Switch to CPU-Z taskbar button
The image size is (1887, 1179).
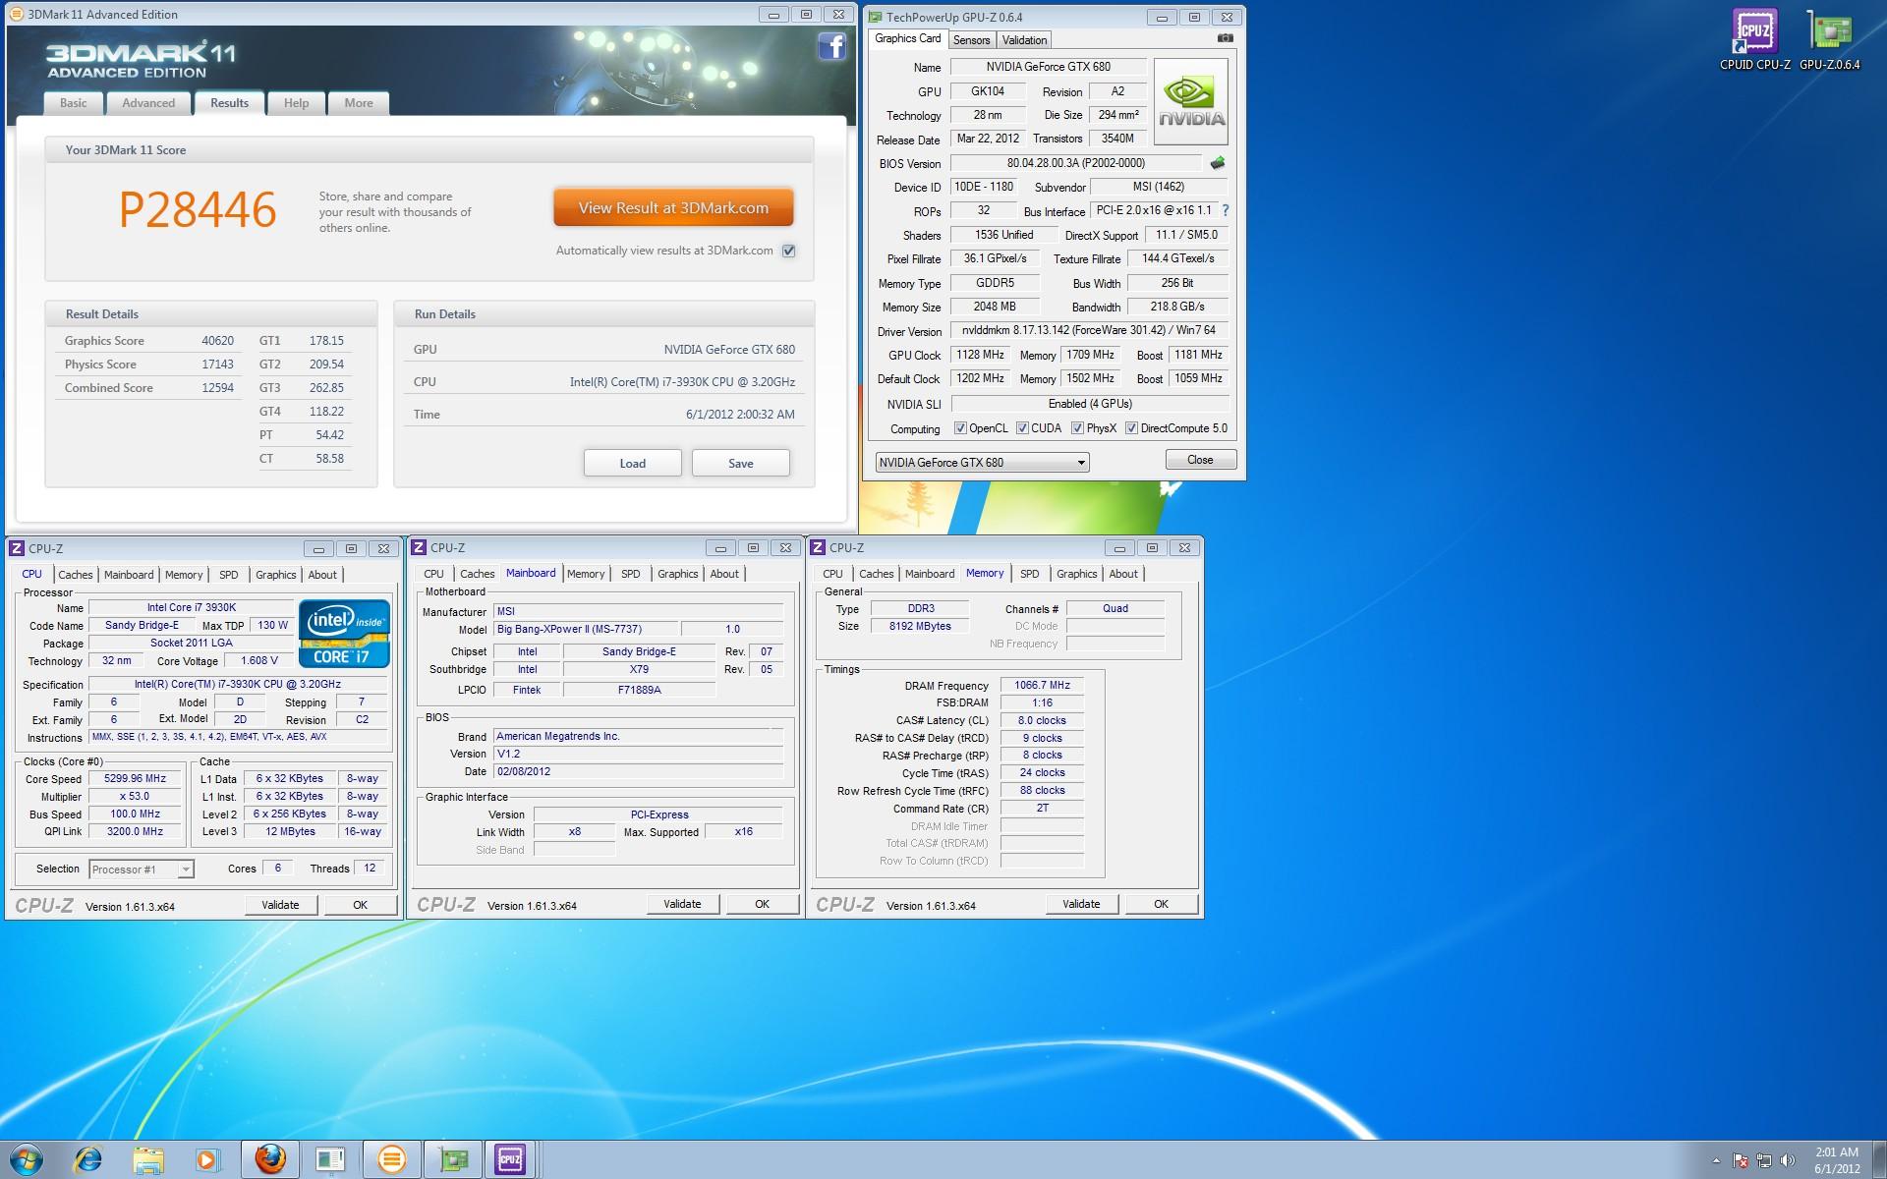click(x=510, y=1160)
